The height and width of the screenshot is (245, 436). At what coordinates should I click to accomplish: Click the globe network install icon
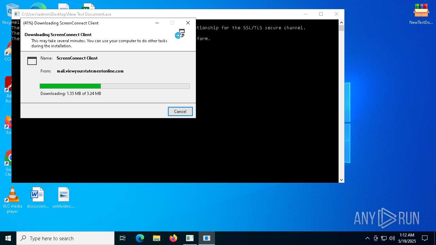pyautogui.click(x=180, y=34)
